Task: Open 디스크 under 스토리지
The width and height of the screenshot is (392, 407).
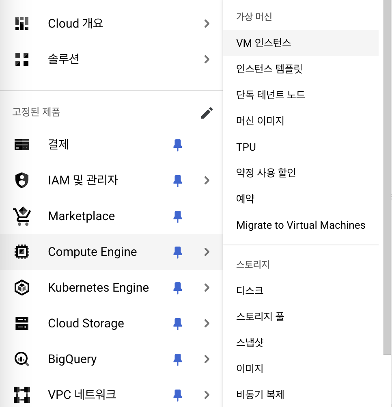Action: point(301,290)
